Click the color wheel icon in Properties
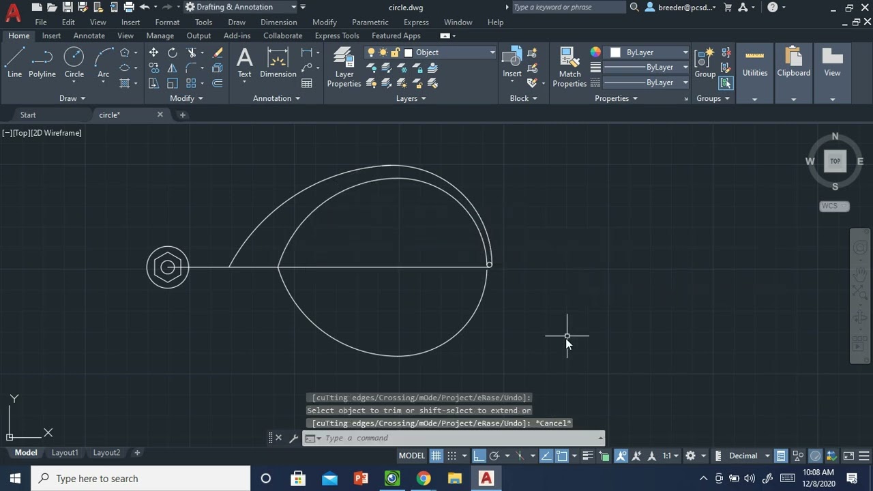873x491 pixels. [595, 53]
